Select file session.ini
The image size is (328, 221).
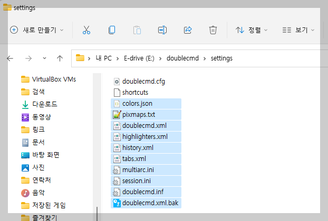[146, 181]
